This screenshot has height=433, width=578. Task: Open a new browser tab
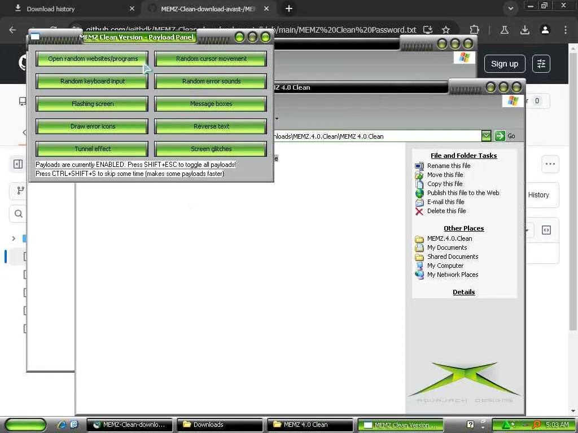[x=289, y=8]
